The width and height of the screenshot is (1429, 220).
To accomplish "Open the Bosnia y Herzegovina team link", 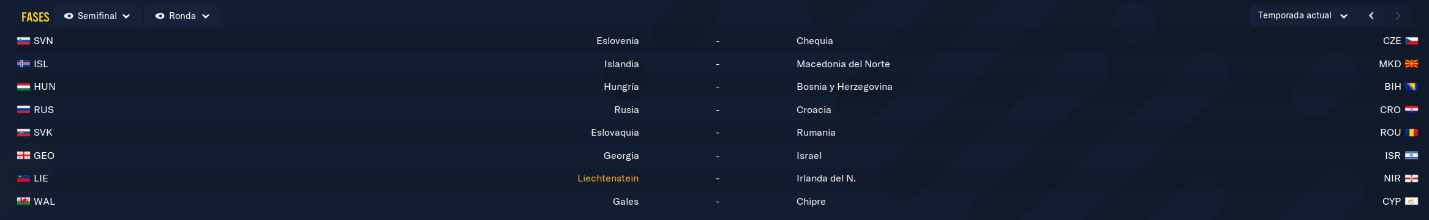I will [844, 87].
